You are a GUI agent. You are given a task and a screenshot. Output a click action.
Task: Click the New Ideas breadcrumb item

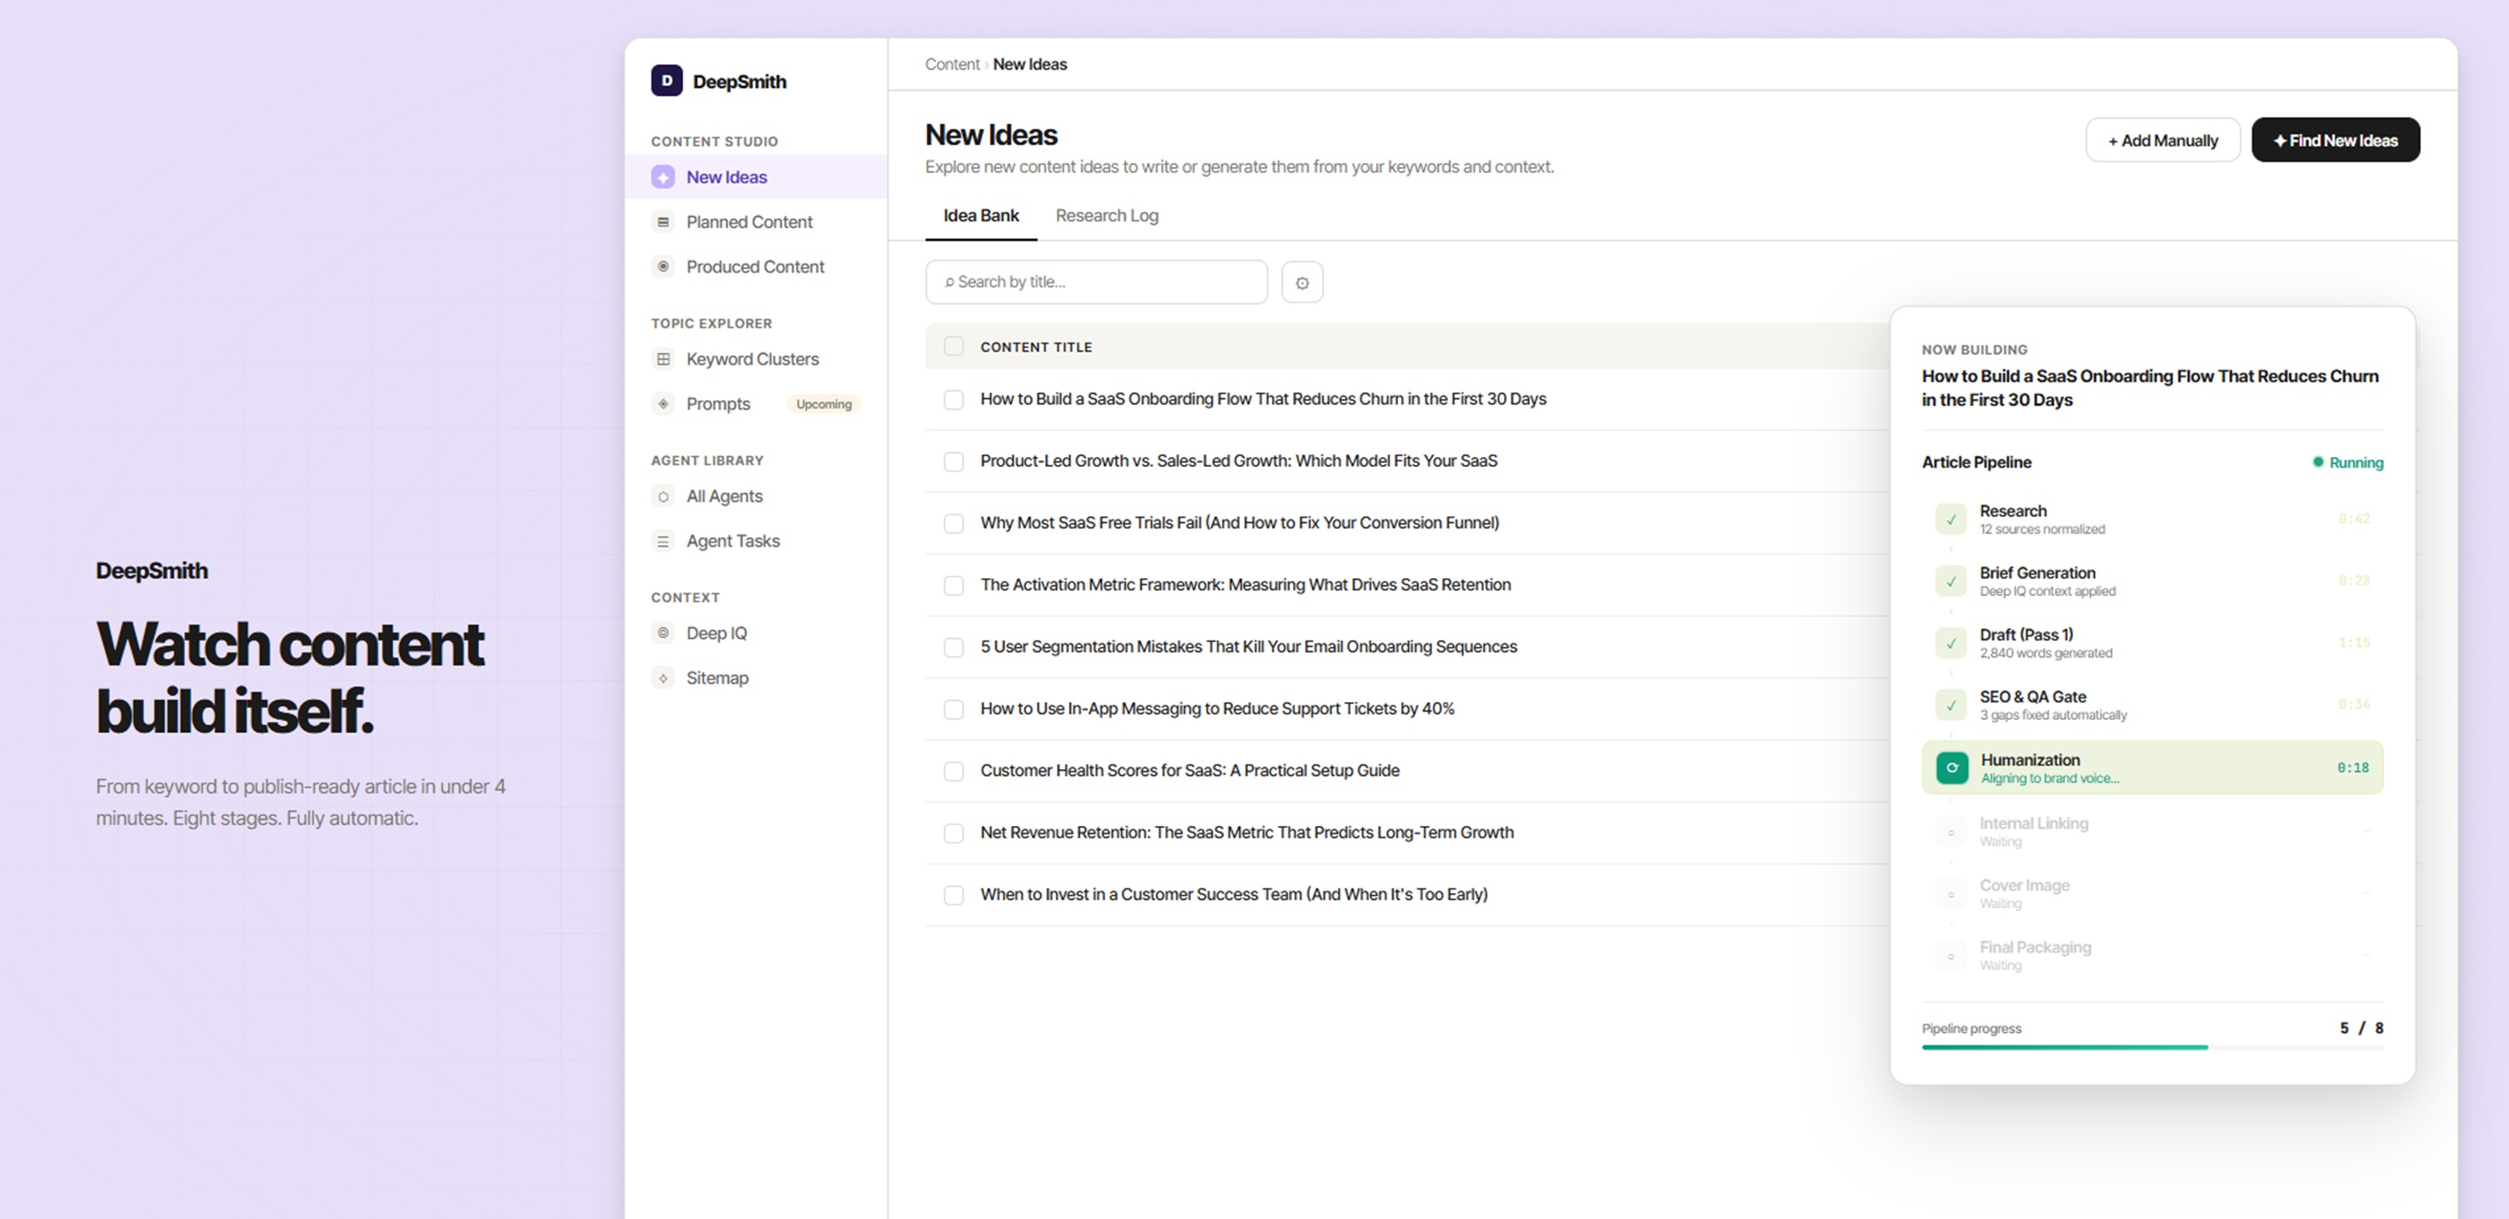point(1029,64)
